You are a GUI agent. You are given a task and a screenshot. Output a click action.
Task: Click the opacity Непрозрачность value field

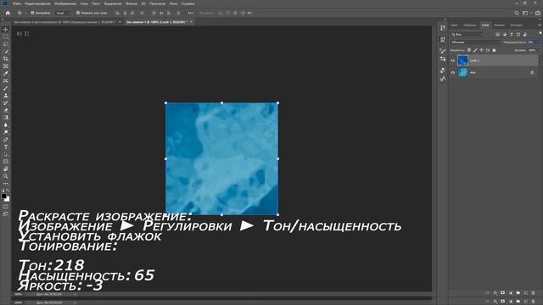(x=531, y=42)
